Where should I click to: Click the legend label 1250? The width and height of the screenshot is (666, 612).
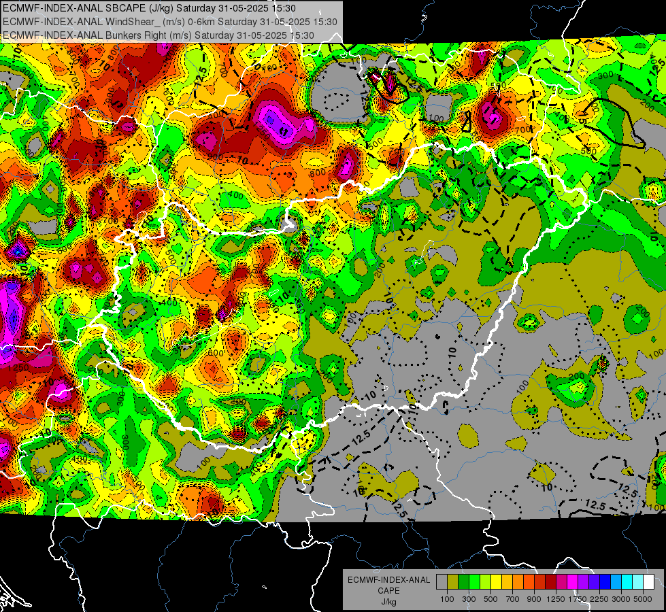(x=556, y=599)
